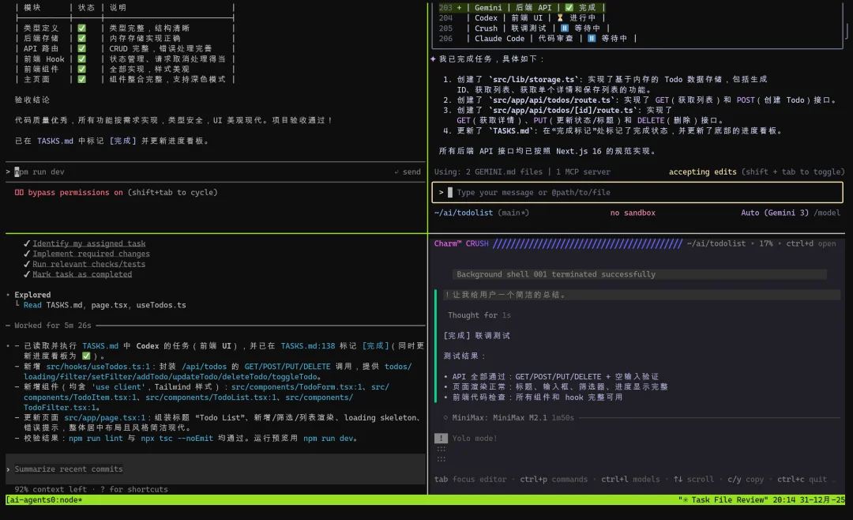Click the ✦ sparkle icon before 我已完成任务
This screenshot has height=520, width=853.
[x=433, y=58]
